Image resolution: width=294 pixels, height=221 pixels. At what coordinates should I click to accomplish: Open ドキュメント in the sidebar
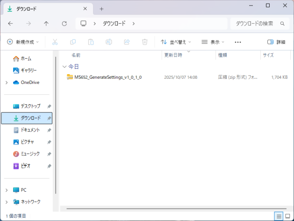tap(30, 130)
